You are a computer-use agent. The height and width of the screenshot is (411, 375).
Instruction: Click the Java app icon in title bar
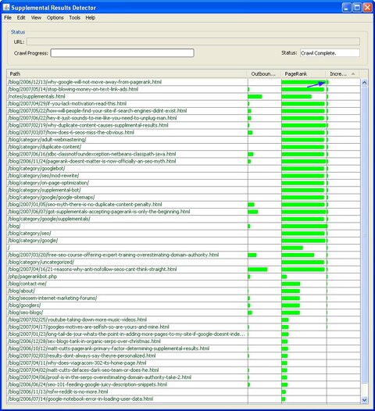click(6, 7)
